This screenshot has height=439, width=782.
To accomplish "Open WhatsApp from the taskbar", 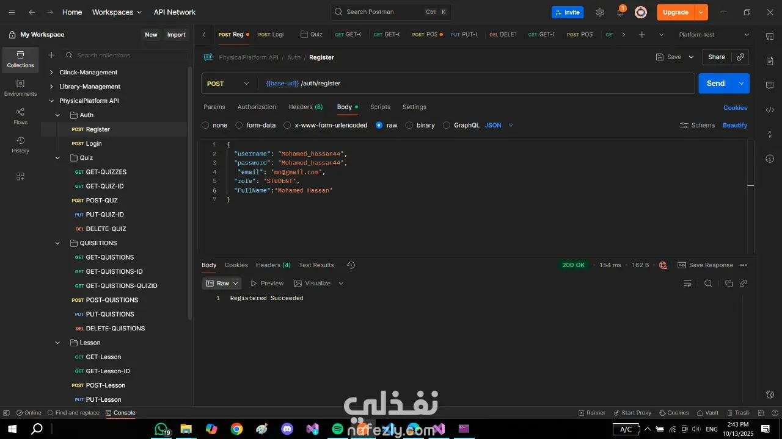I will (x=161, y=429).
